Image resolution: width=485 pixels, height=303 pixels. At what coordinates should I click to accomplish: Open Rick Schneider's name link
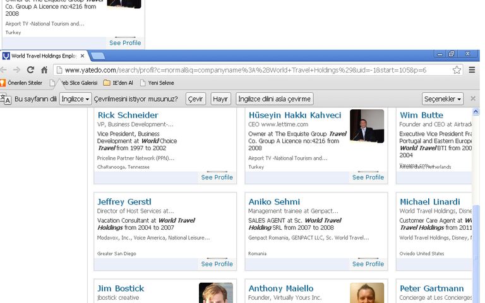tap(128, 116)
